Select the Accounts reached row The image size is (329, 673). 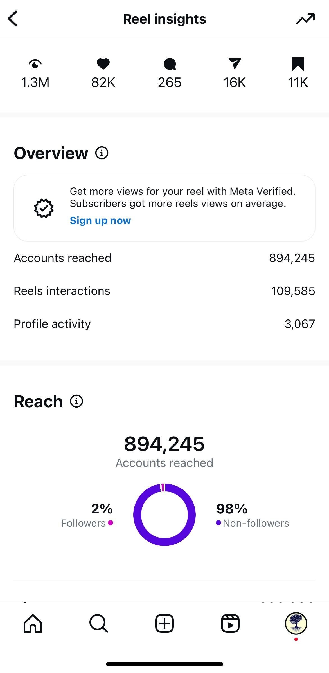coord(164,258)
